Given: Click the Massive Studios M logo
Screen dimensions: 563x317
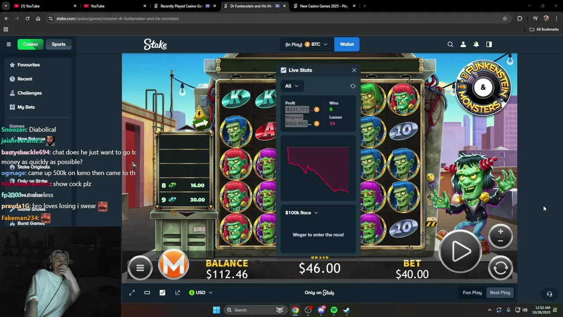Looking at the screenshot, I should (x=174, y=264).
